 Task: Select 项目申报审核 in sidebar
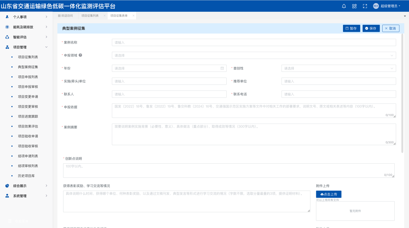(28, 87)
